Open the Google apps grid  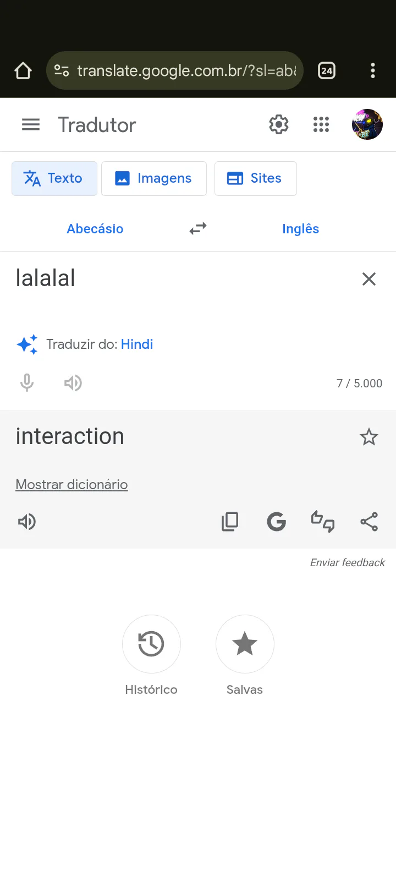click(321, 125)
